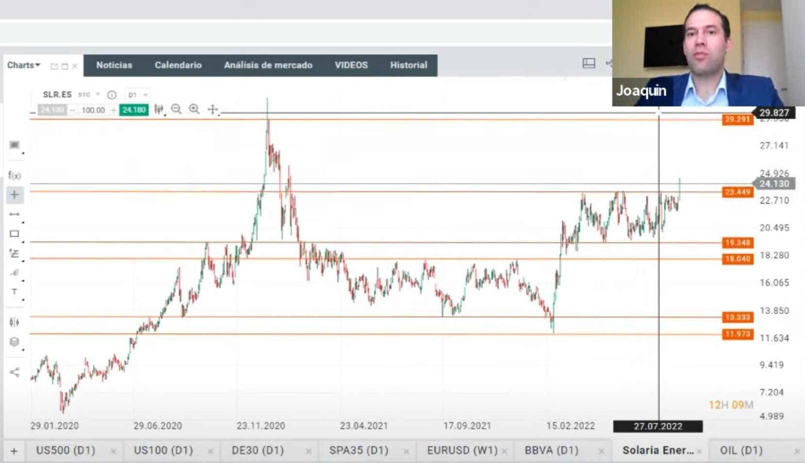Image resolution: width=805 pixels, height=463 pixels.
Task: Click the 100.00 volume field
Action: (93, 110)
